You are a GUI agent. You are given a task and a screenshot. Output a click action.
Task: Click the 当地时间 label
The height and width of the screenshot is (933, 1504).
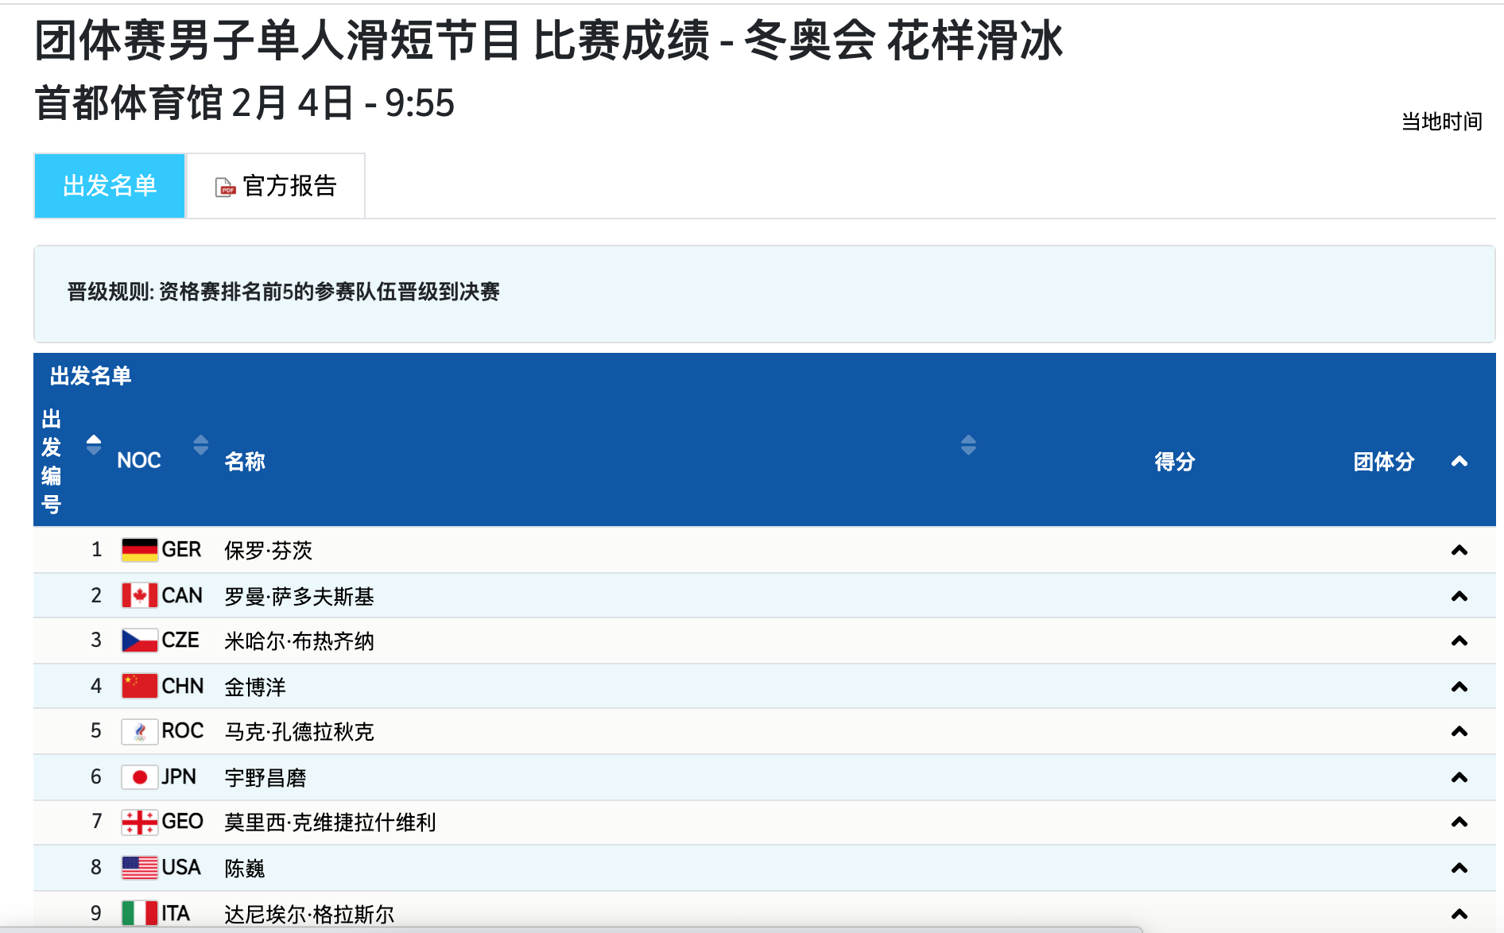(x=1441, y=122)
